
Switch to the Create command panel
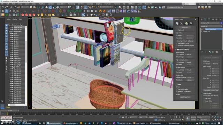click(202, 19)
